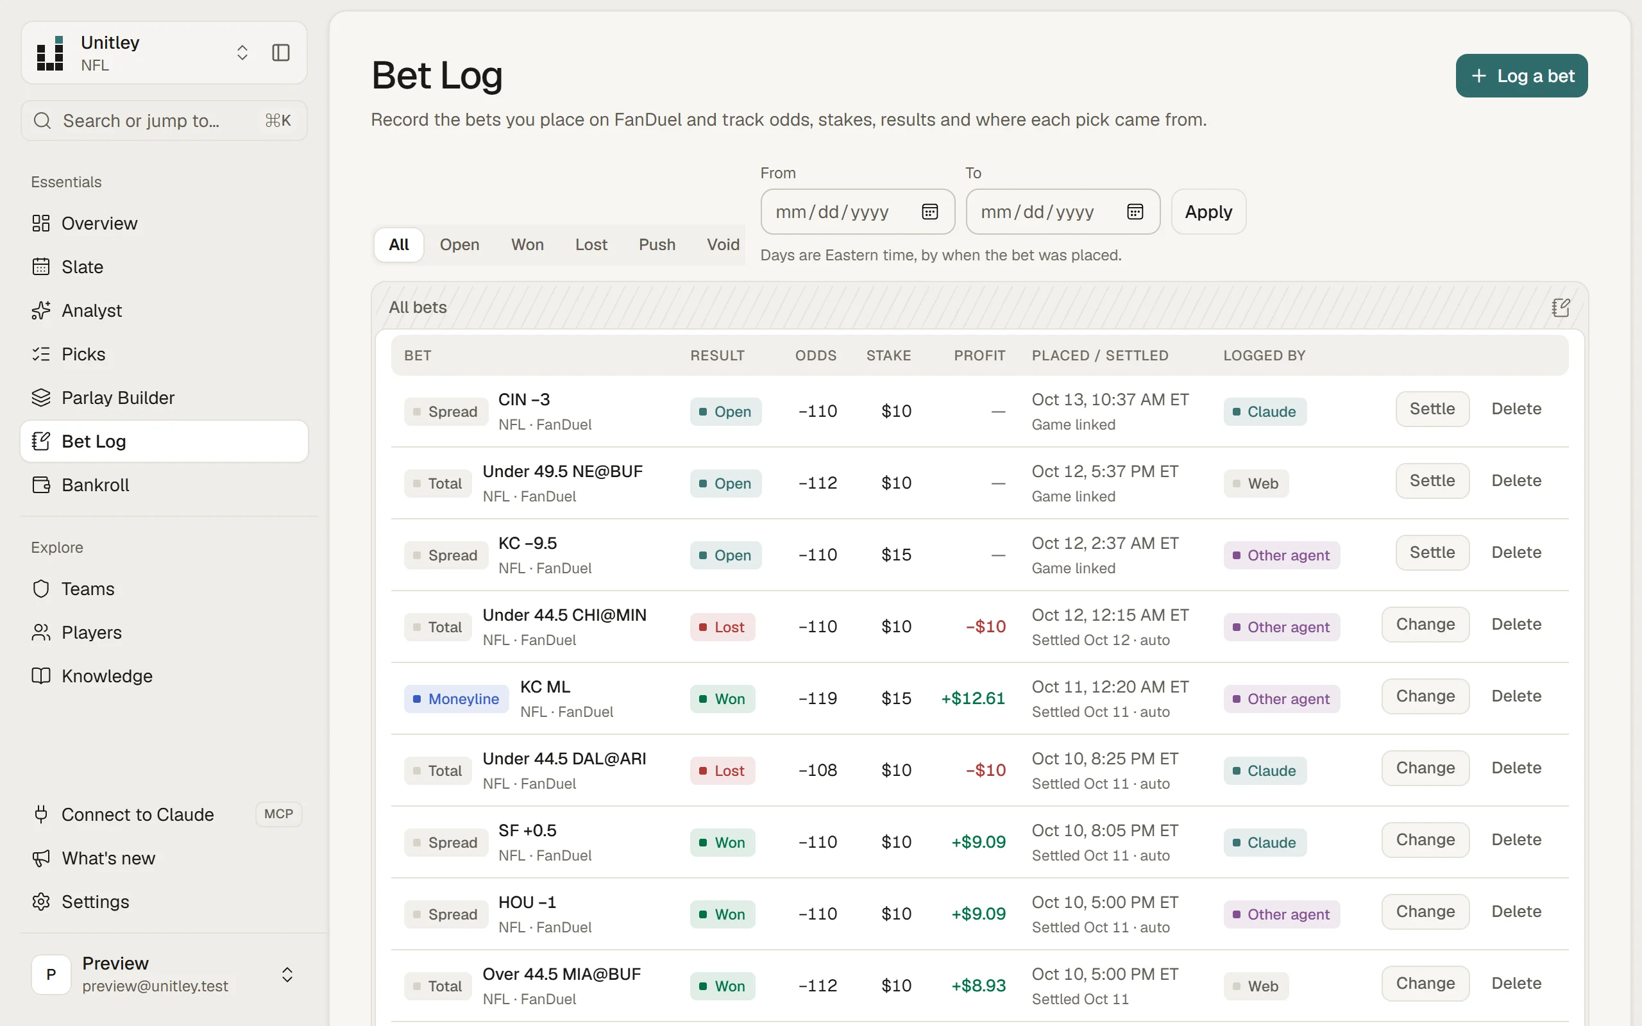Image resolution: width=1642 pixels, height=1026 pixels.
Task: Click the What's new megaphone icon
Action: pyautogui.click(x=40, y=858)
